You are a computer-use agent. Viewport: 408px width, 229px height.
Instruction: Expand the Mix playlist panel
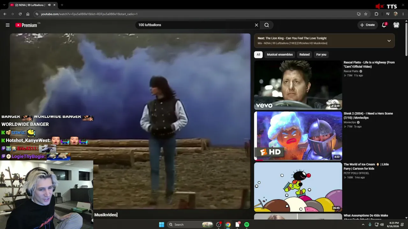click(389, 41)
